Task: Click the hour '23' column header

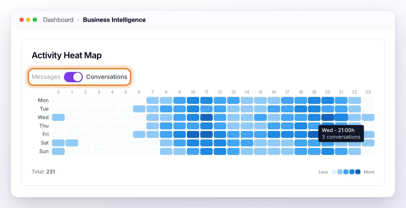Action: tap(368, 92)
